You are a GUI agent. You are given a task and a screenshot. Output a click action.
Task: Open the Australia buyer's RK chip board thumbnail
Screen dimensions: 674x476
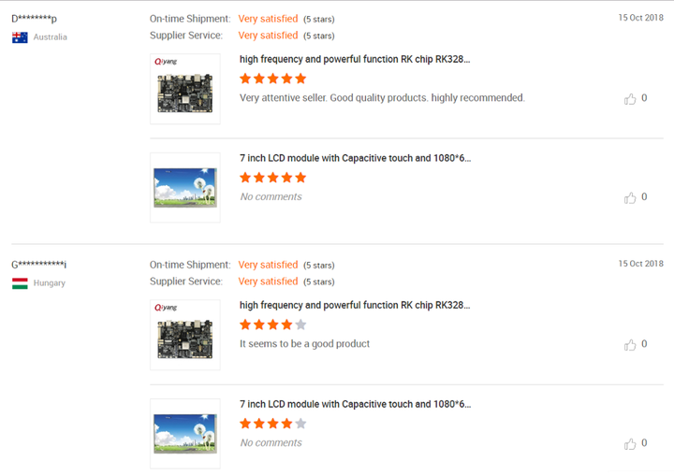pos(185,89)
